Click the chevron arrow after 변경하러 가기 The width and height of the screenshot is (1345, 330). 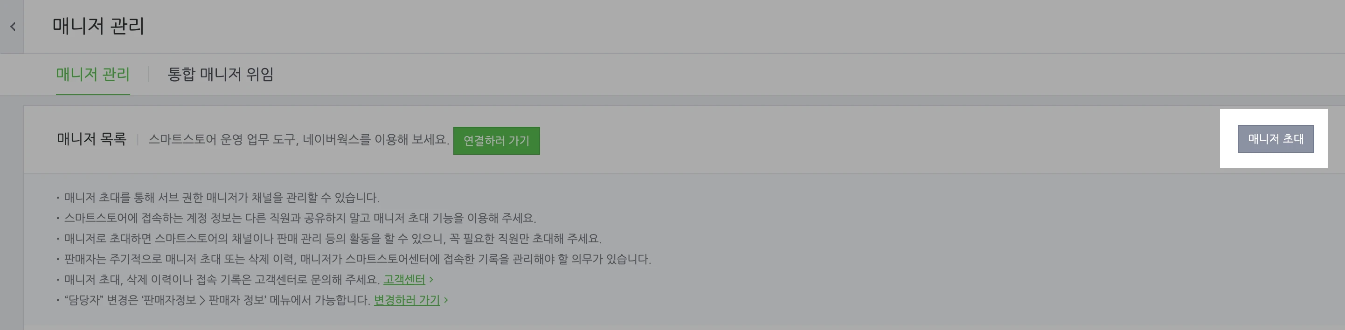[x=446, y=300]
